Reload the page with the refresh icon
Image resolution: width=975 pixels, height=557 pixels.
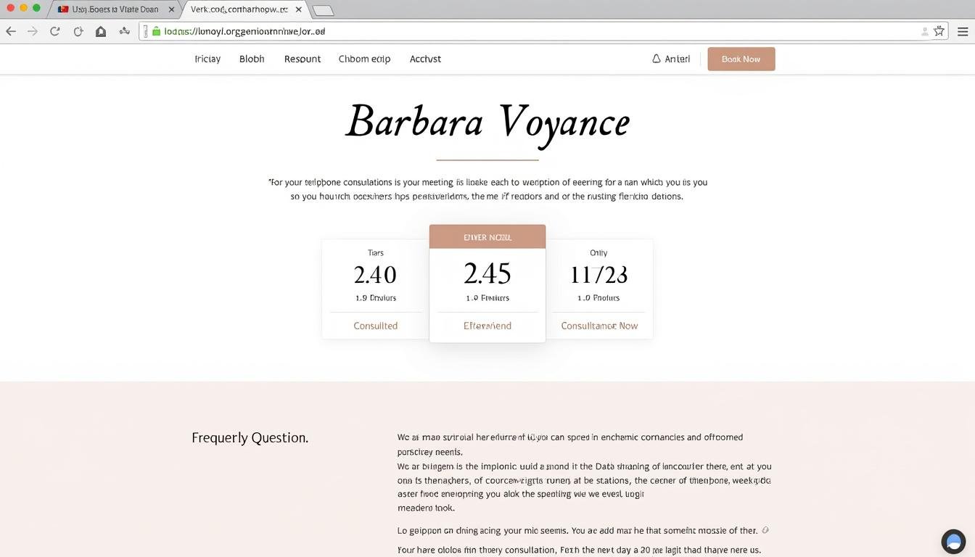point(54,31)
